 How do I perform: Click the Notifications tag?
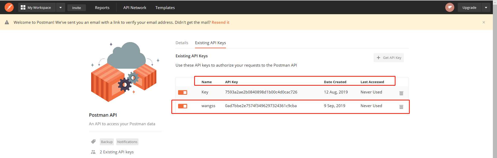pos(127,142)
